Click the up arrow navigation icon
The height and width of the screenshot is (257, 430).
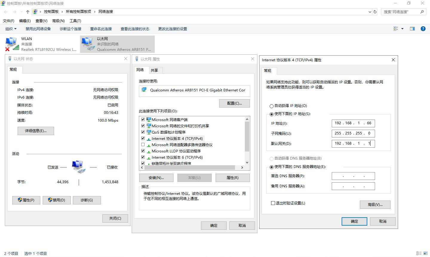click(x=28, y=12)
